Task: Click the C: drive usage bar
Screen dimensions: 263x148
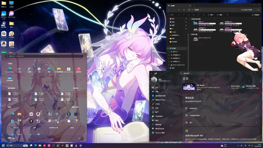Action: click(x=207, y=24)
